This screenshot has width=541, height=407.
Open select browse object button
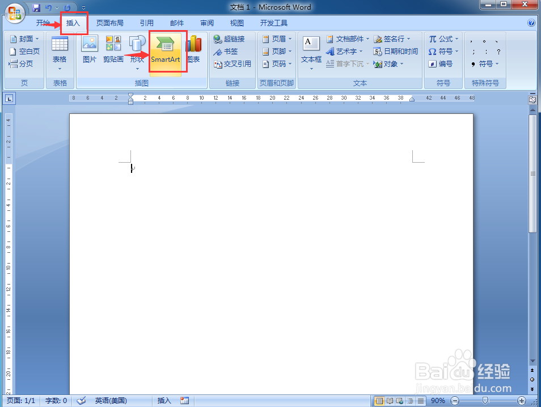(x=532, y=379)
